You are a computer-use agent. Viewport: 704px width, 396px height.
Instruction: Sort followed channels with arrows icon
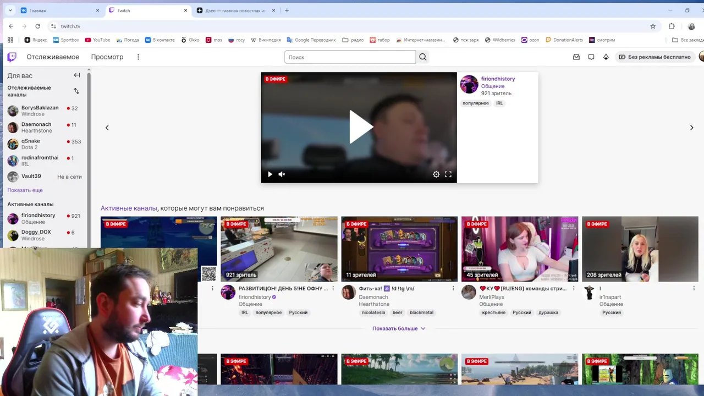click(x=76, y=91)
